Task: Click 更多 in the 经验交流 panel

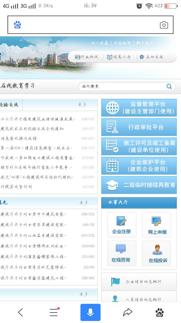Action: coord(85,105)
